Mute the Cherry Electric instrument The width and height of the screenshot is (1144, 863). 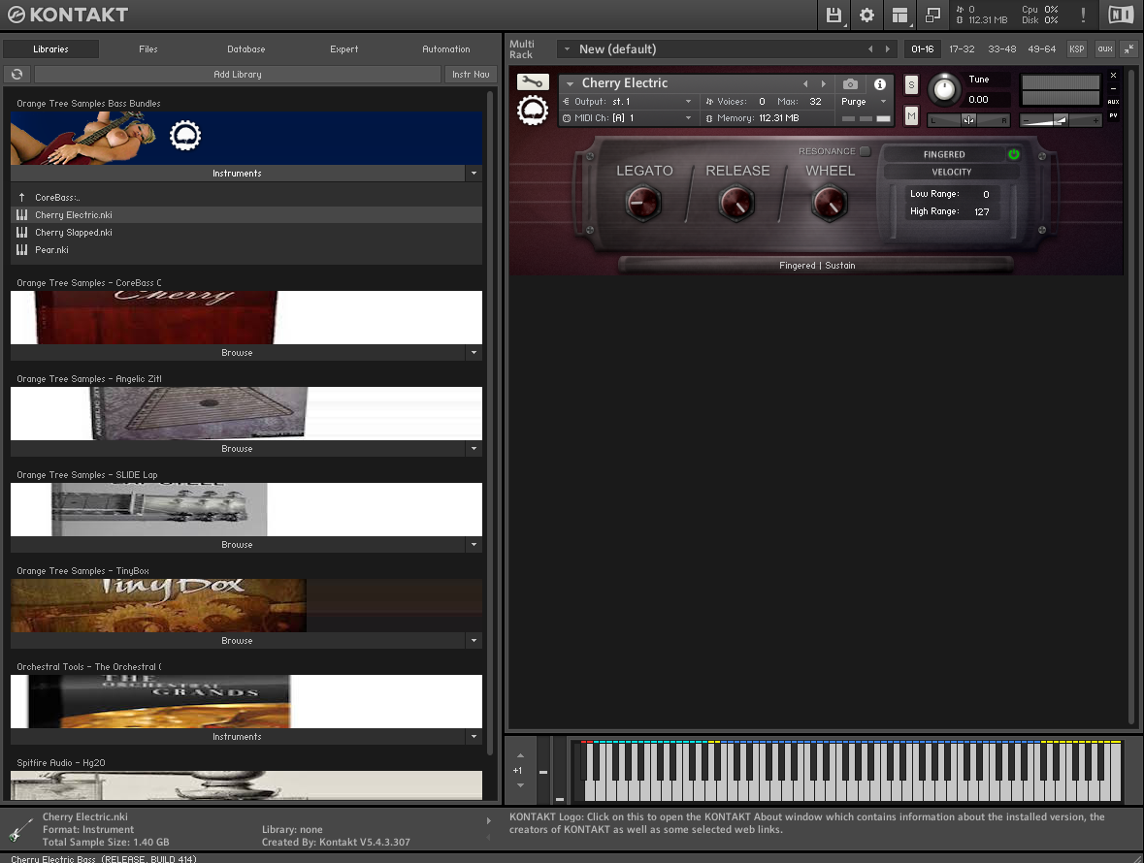pyautogui.click(x=911, y=115)
